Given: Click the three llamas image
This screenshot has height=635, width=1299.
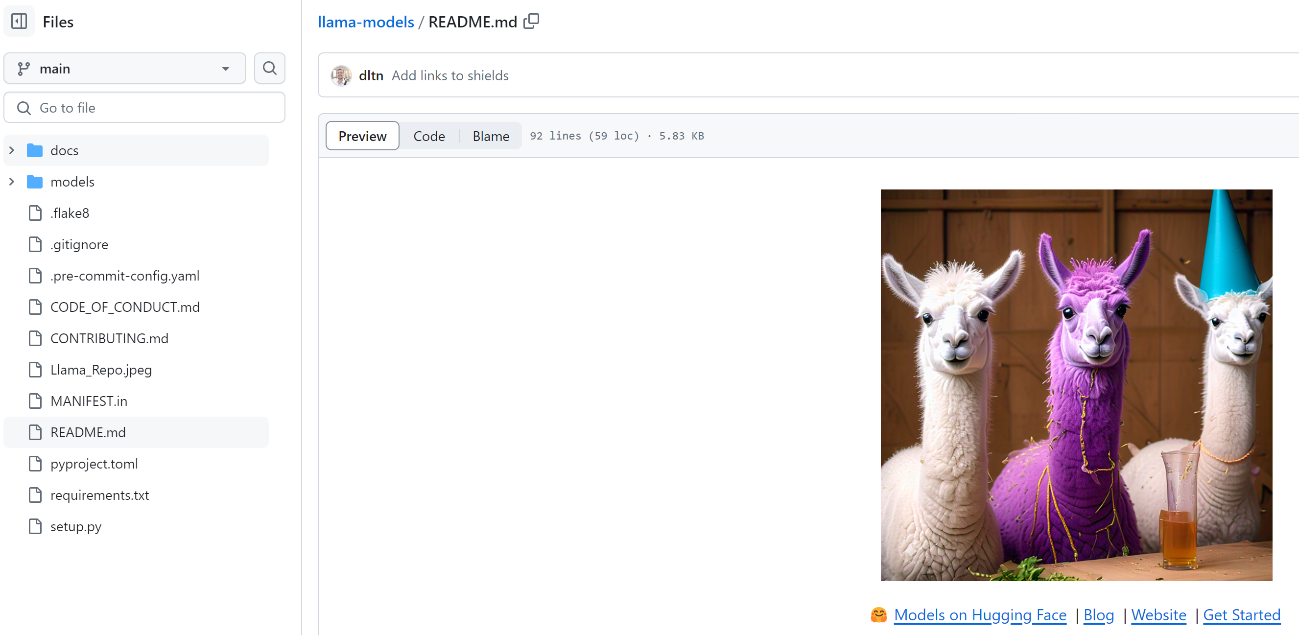Looking at the screenshot, I should [1076, 385].
